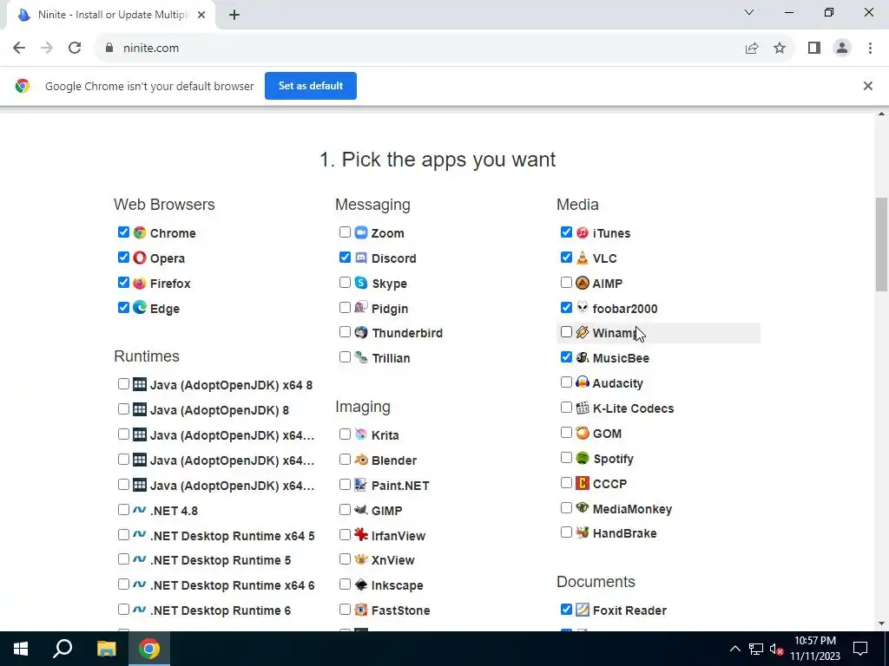Click the page vertical scrollbar thumb

pos(881,244)
